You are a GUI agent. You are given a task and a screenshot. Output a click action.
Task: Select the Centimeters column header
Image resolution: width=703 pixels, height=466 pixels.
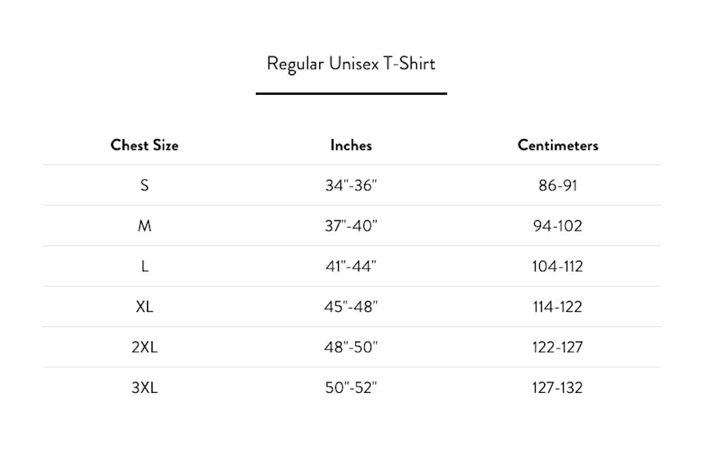(557, 145)
